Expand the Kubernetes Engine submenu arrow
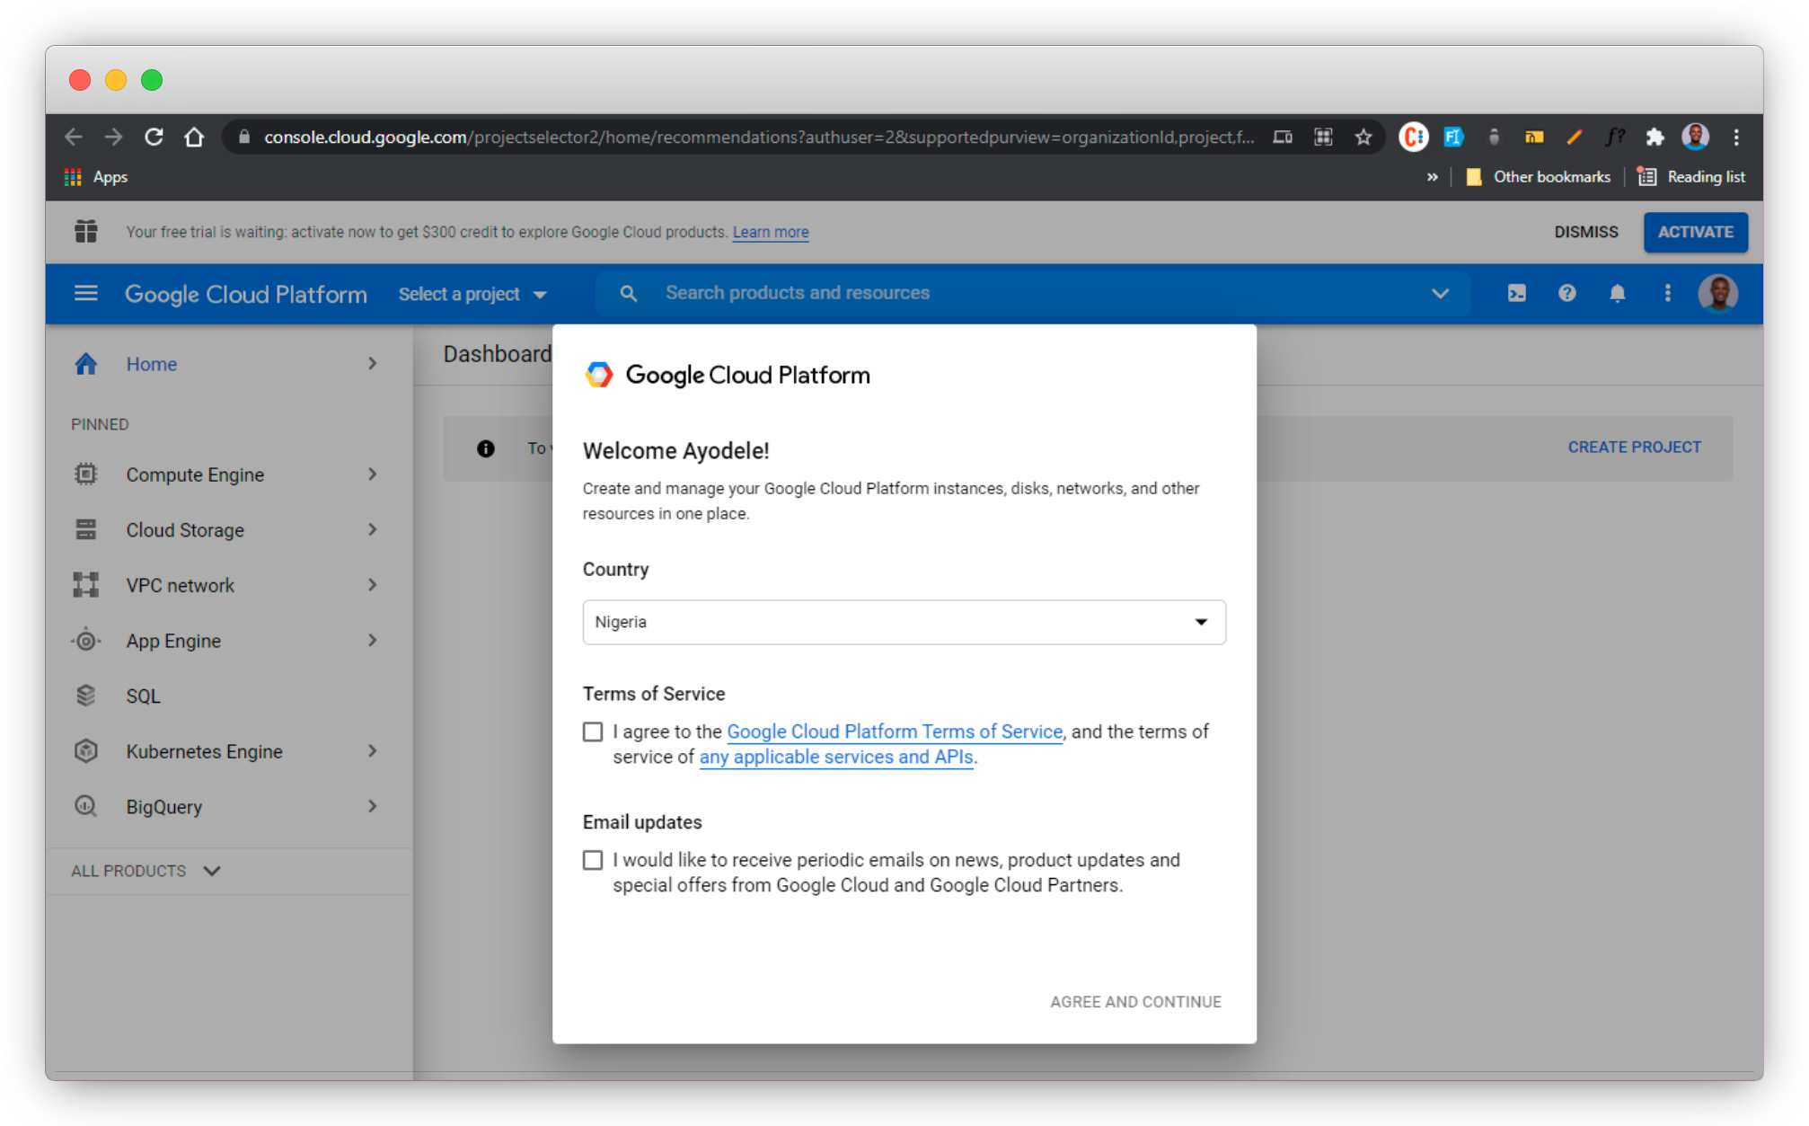 click(x=372, y=751)
